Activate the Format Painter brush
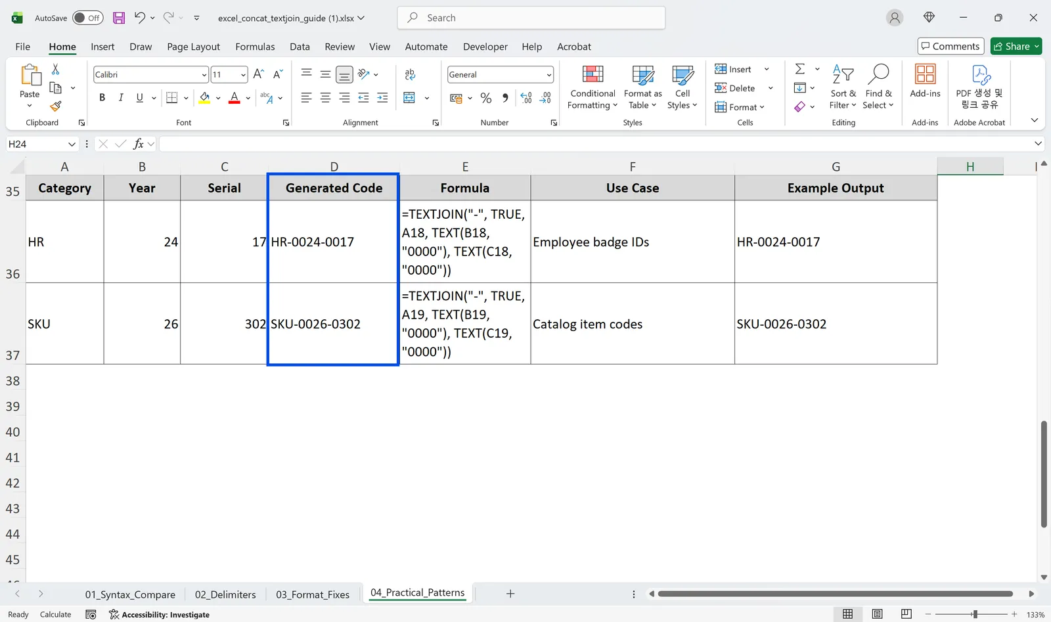The image size is (1051, 622). (x=56, y=106)
